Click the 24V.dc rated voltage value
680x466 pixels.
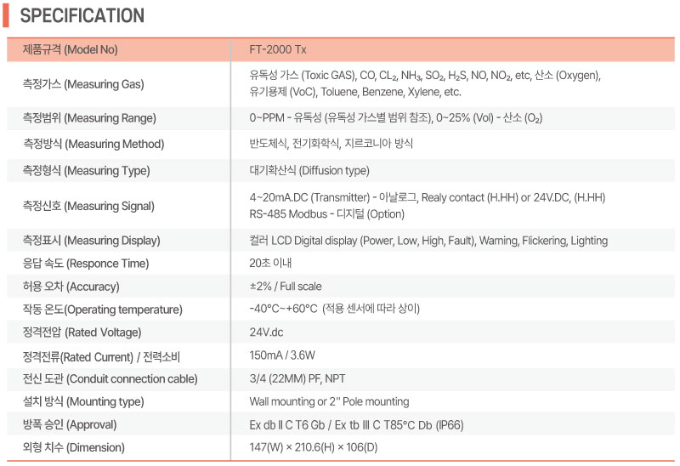(x=266, y=332)
